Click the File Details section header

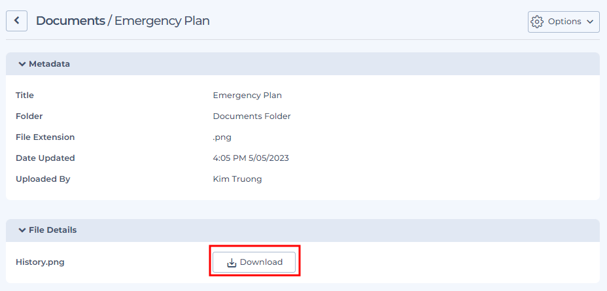[x=303, y=230]
